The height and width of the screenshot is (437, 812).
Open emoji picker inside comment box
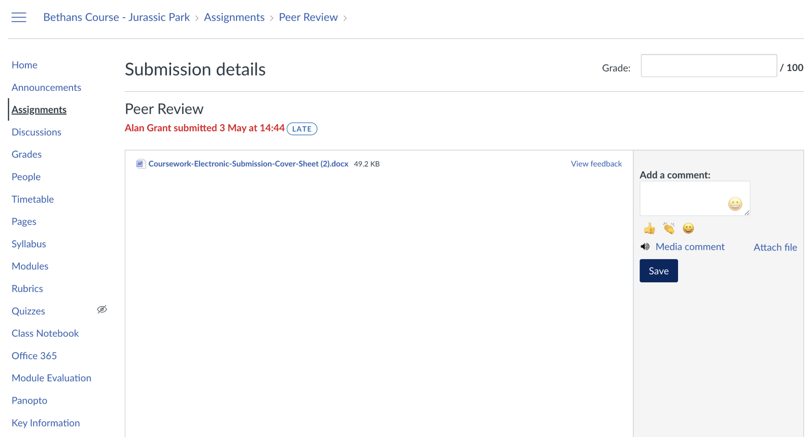pos(735,204)
